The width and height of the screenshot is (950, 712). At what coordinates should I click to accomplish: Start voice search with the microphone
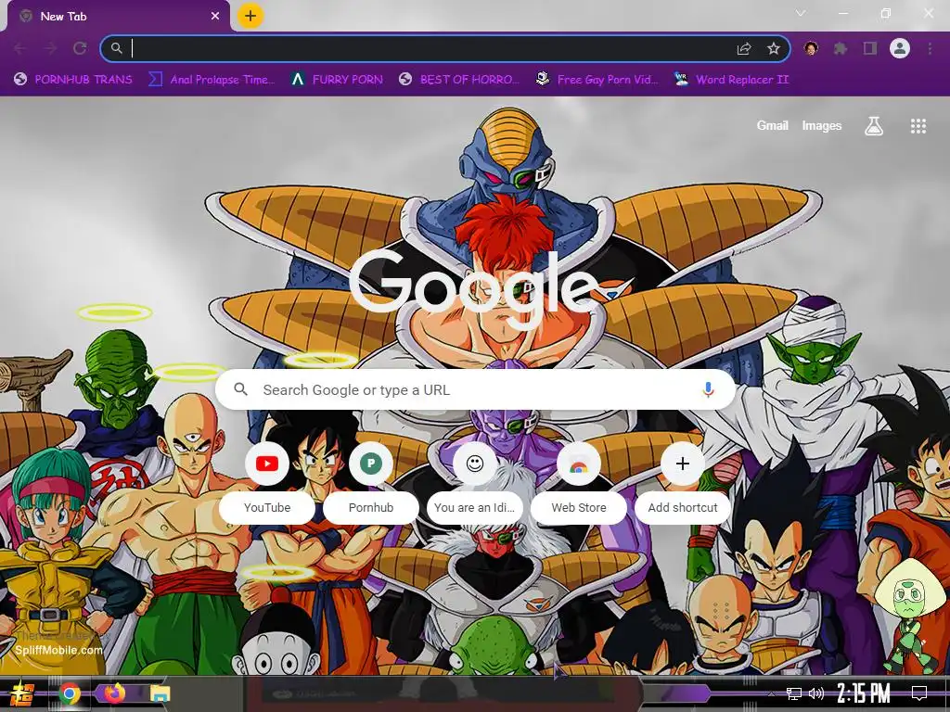point(708,390)
